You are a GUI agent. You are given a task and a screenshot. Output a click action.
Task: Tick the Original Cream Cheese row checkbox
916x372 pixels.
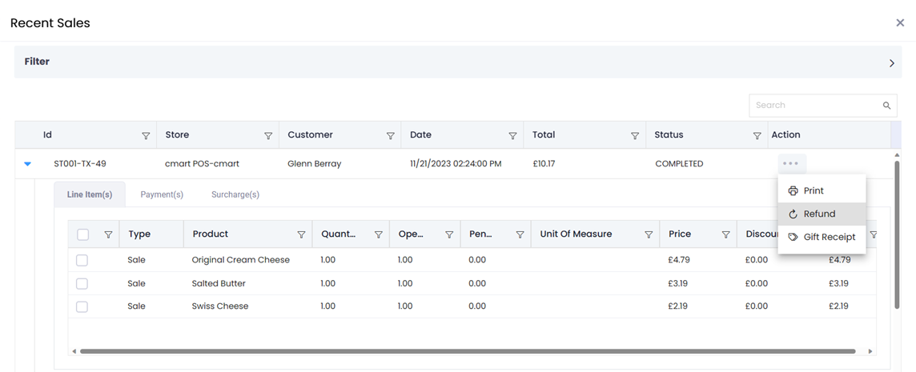[82, 261]
